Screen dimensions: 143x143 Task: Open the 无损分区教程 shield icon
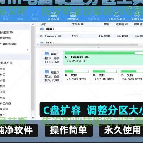point(117,14)
